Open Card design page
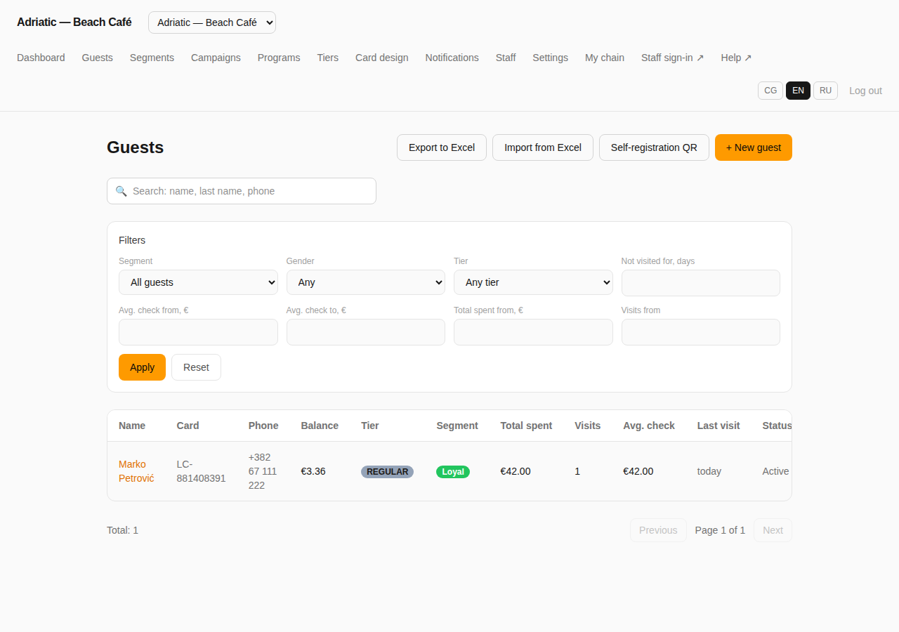Image resolution: width=899 pixels, height=632 pixels. tap(381, 58)
